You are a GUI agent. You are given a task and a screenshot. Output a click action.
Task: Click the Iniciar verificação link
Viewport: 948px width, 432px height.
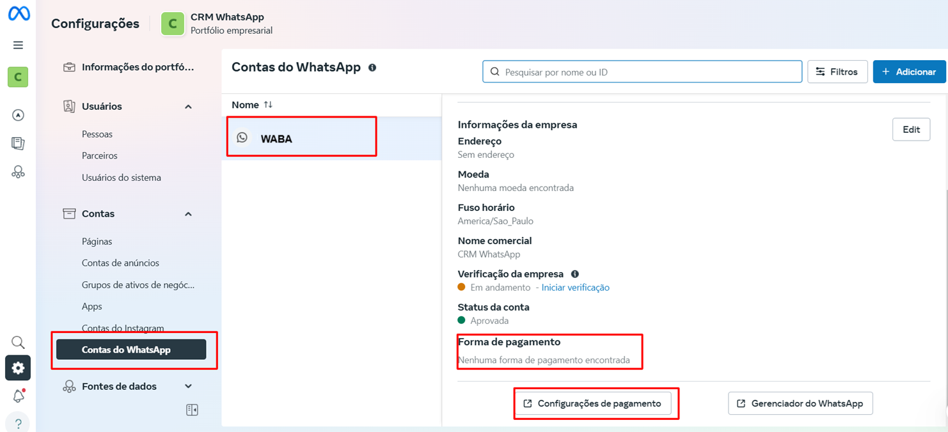click(575, 288)
